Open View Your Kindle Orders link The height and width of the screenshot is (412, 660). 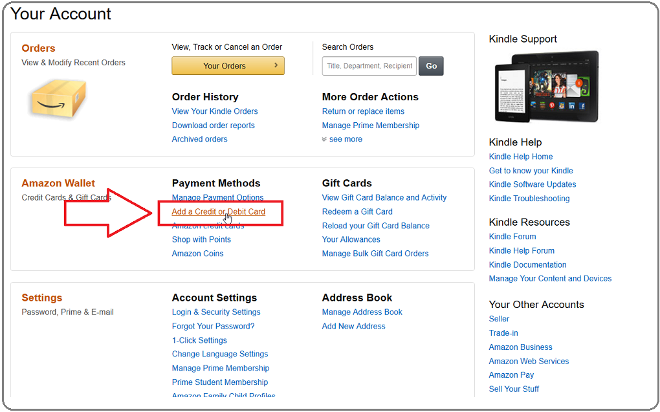pos(215,111)
